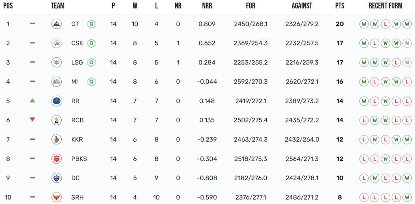
Task: Click the RCB team logo
Action: 57,120
